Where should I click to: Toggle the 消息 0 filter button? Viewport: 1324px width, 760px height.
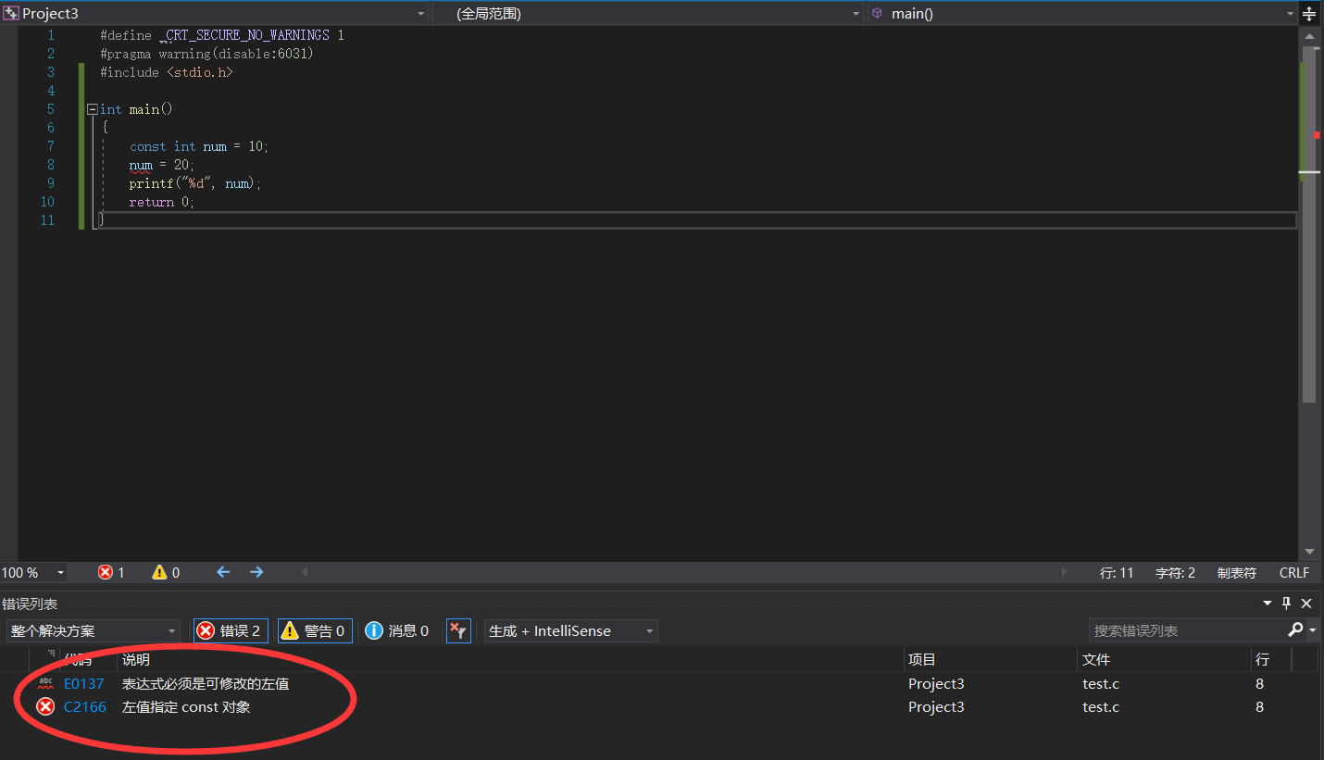point(397,630)
